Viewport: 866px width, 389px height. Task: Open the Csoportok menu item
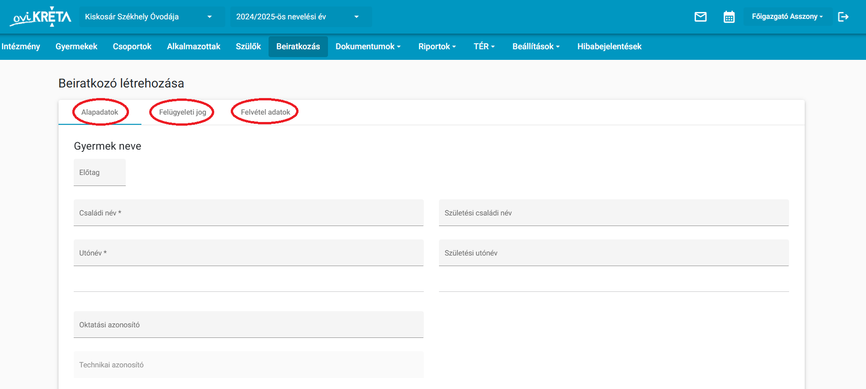coord(132,46)
